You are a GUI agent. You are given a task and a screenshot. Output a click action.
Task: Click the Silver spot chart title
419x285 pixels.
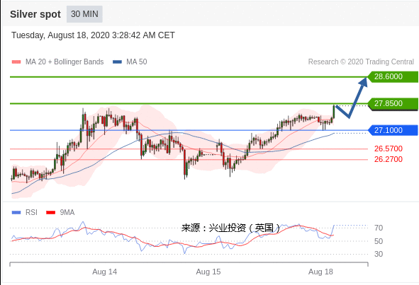tap(35, 14)
